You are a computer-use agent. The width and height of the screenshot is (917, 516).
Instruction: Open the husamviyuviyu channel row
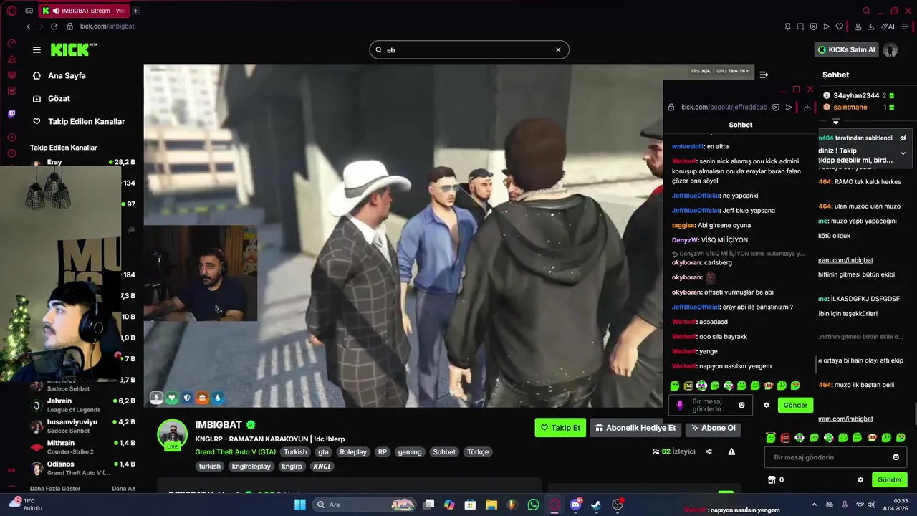pyautogui.click(x=82, y=426)
